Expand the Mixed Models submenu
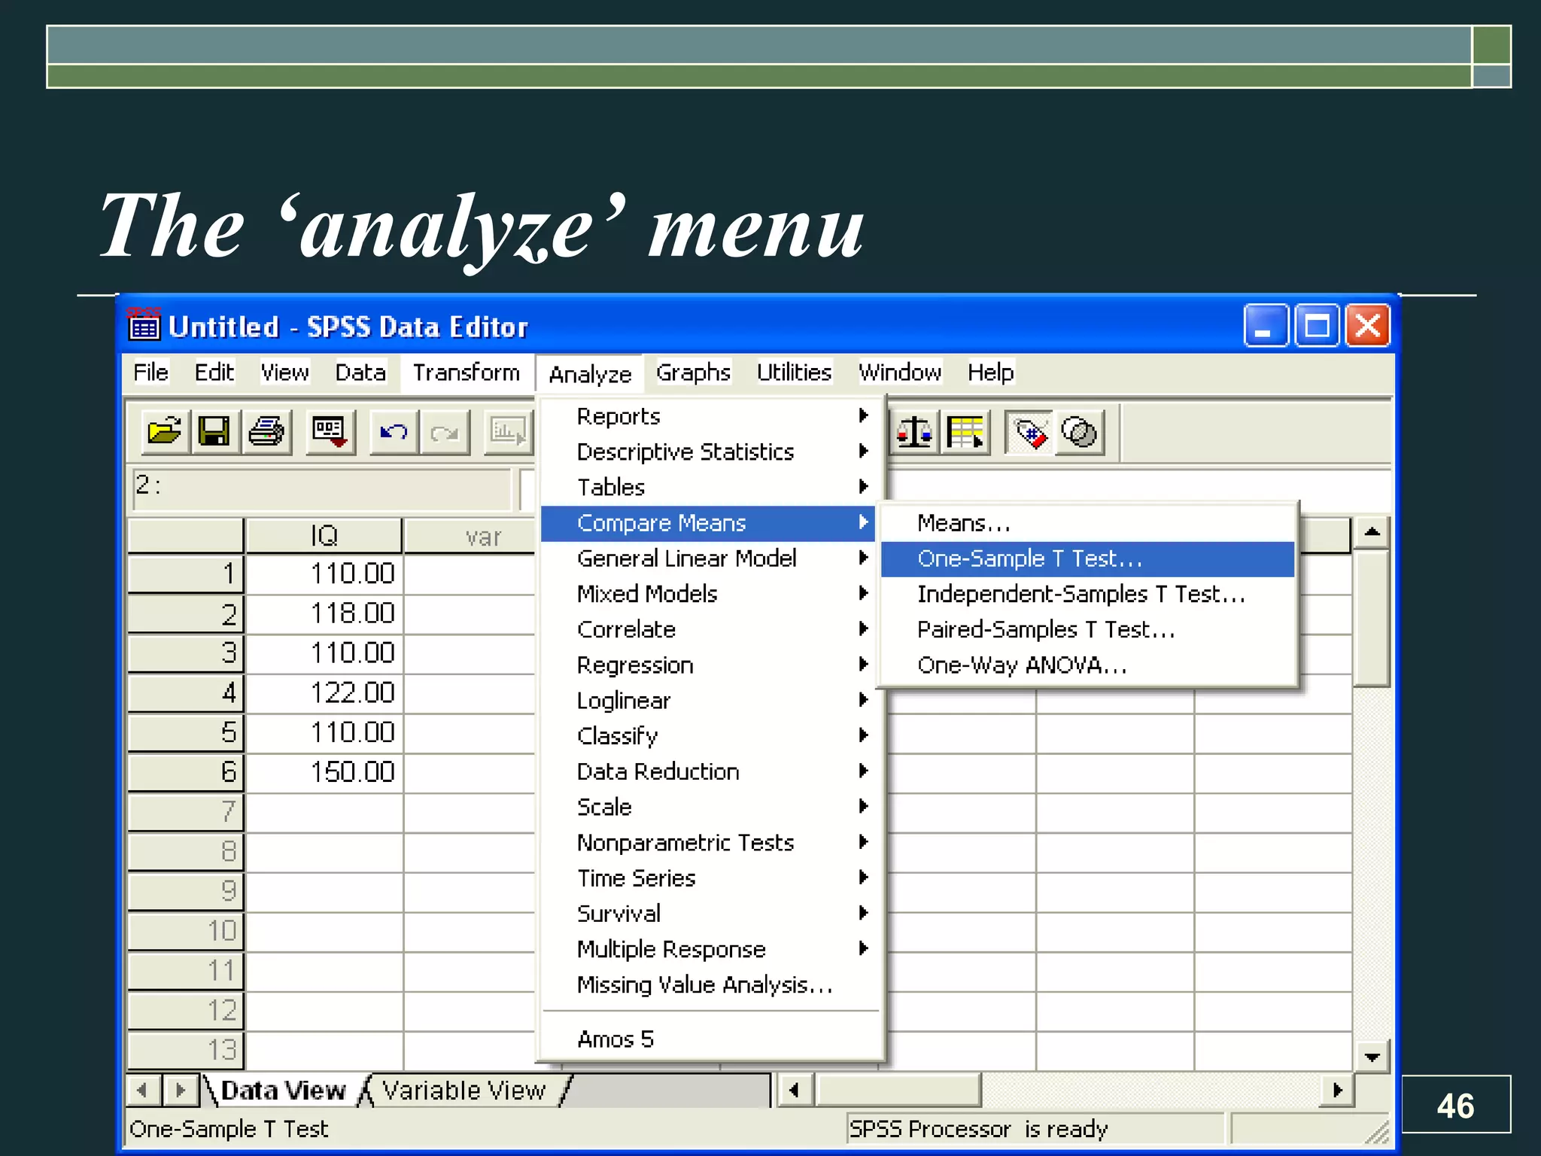The height and width of the screenshot is (1156, 1541). 707,594
